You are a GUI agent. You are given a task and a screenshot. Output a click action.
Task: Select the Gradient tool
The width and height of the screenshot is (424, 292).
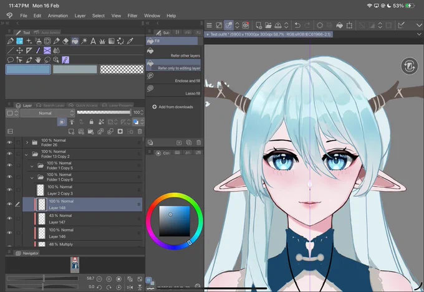pyautogui.click(x=112, y=41)
